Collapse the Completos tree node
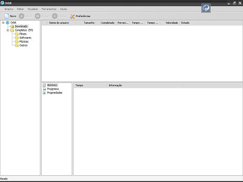 pos(8,30)
